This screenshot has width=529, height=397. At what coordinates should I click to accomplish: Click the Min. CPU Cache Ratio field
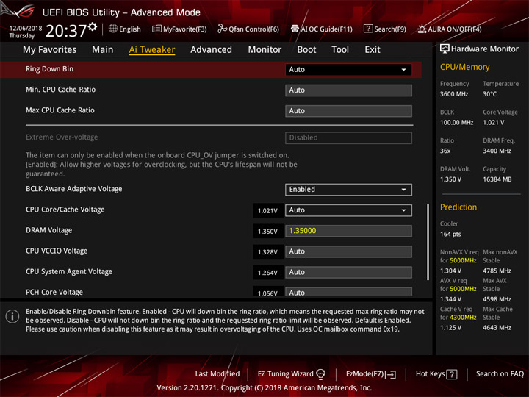(x=348, y=90)
